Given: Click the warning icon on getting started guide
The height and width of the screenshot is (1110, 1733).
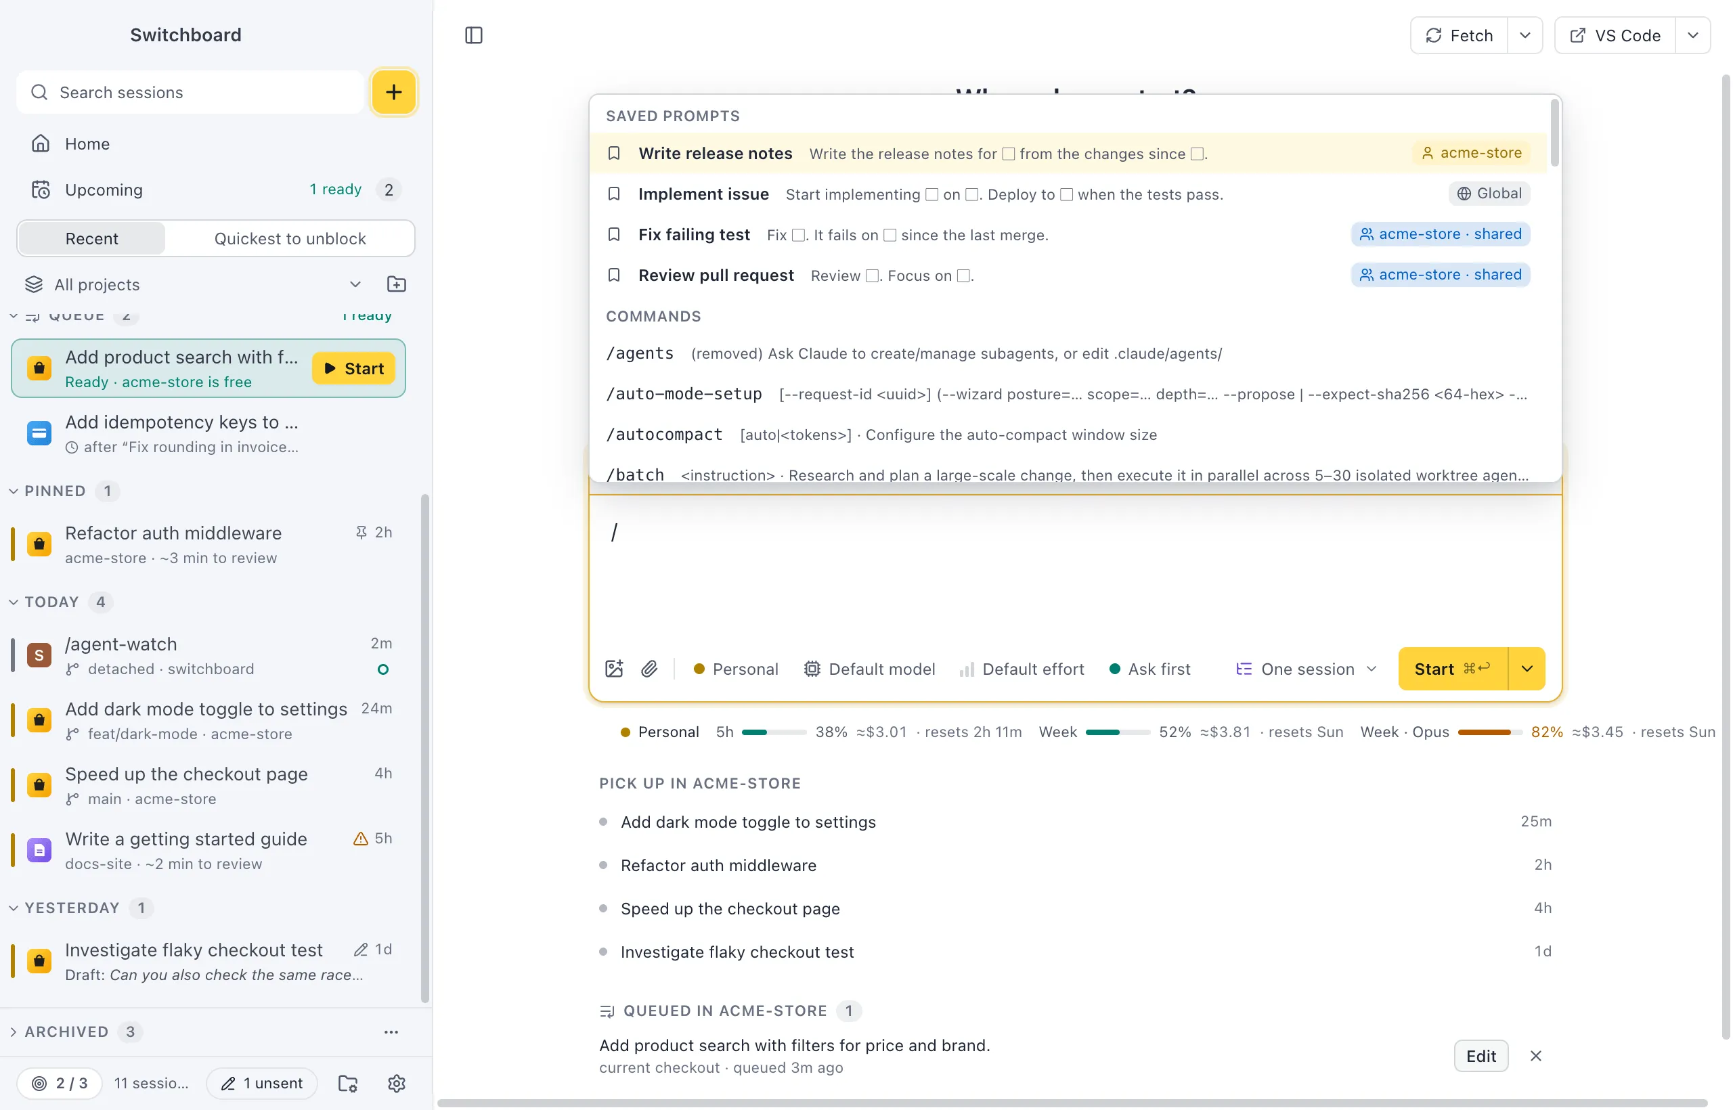Looking at the screenshot, I should coord(360,839).
